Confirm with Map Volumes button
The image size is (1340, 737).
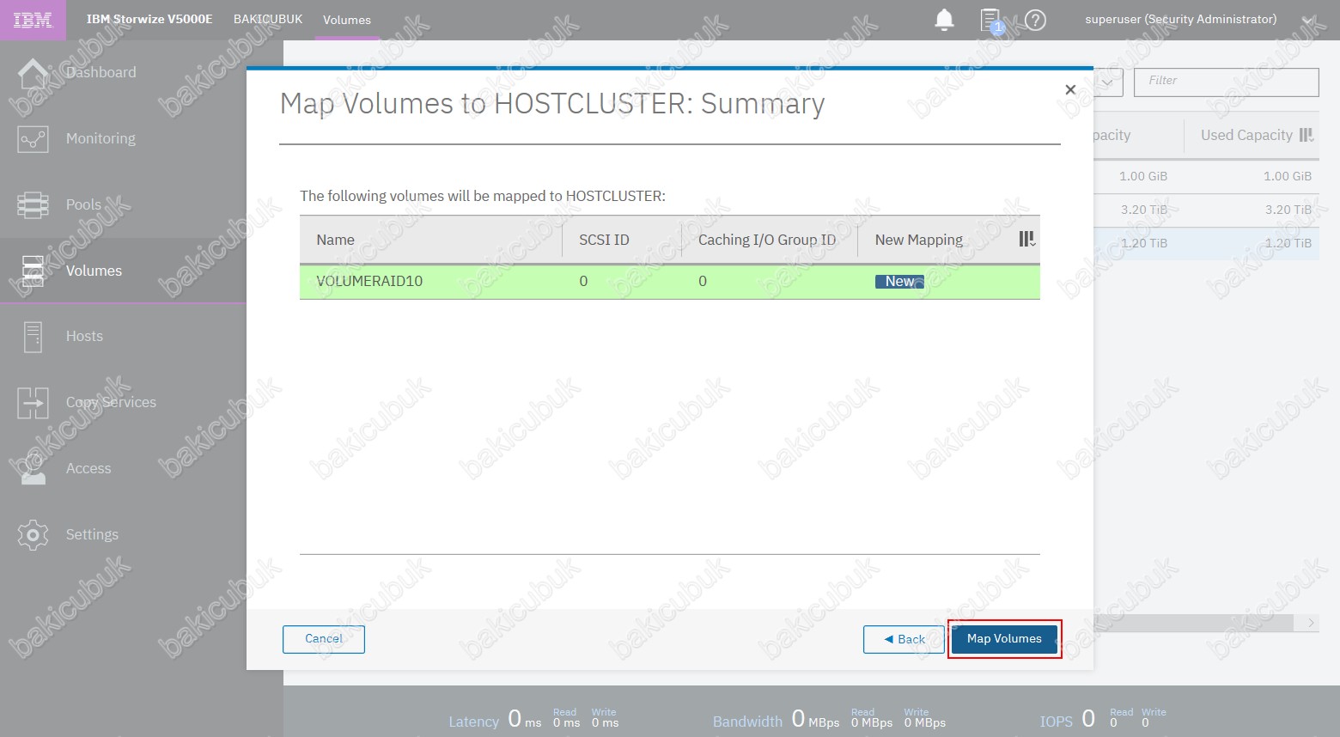[x=1004, y=639]
